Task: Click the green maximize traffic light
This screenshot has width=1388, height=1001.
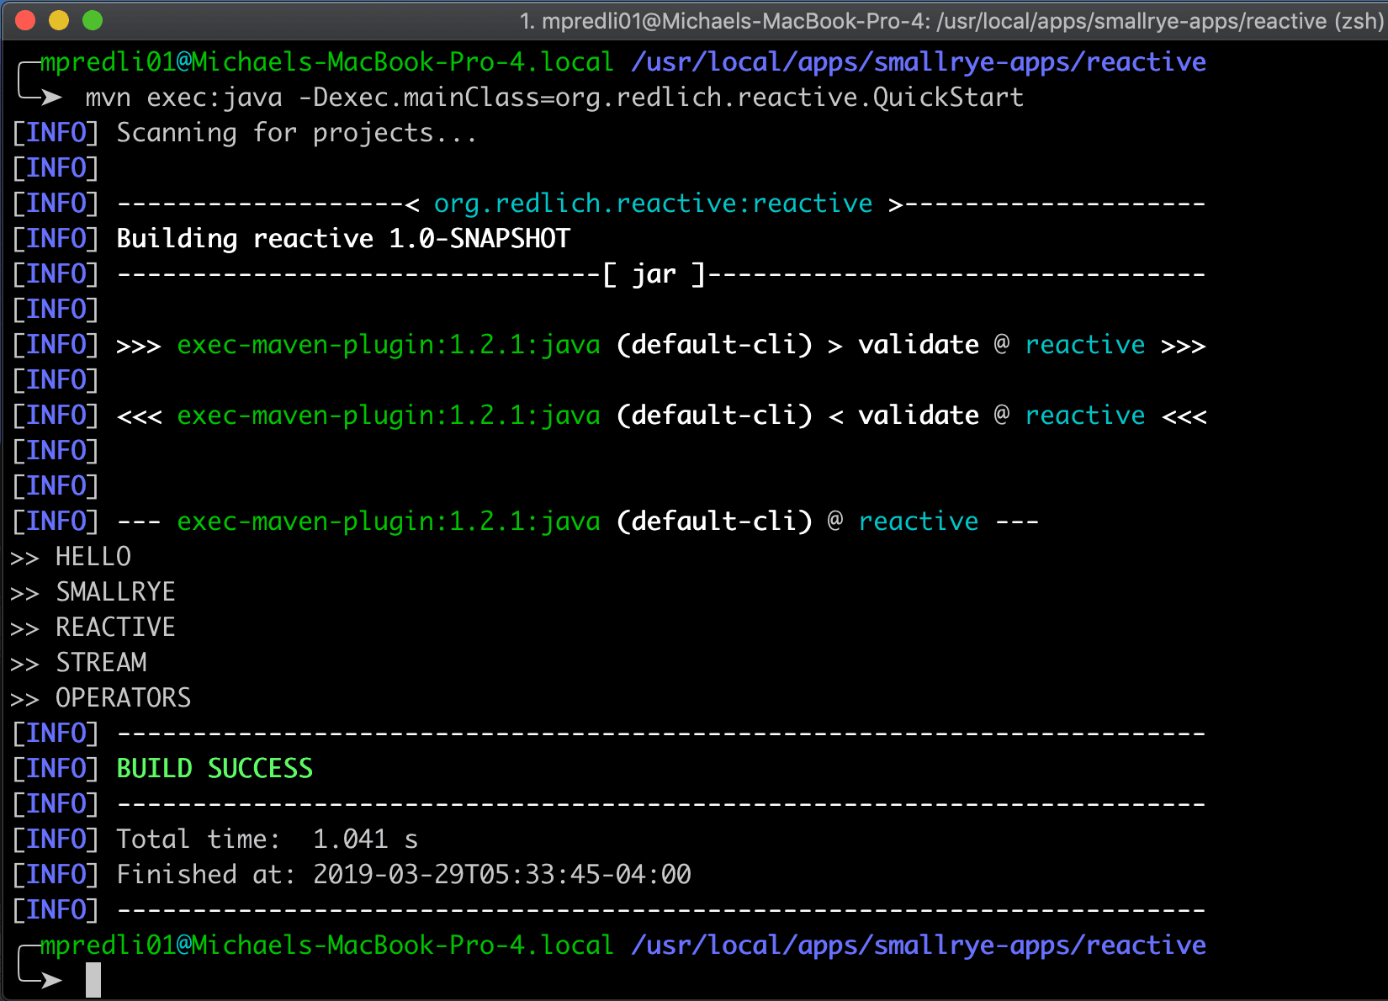Action: (x=93, y=19)
